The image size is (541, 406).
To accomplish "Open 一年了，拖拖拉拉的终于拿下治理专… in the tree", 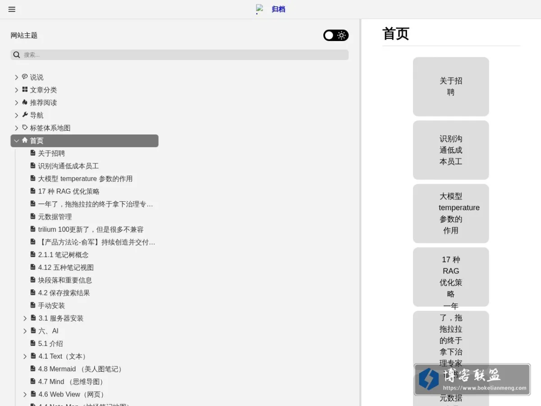I will [96, 204].
